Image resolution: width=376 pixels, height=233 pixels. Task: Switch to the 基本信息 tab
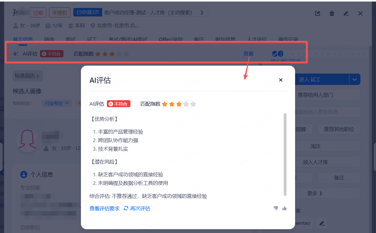pyautogui.click(x=23, y=39)
